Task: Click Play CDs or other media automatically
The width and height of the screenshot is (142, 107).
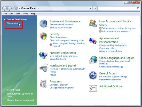Action: 68,69
